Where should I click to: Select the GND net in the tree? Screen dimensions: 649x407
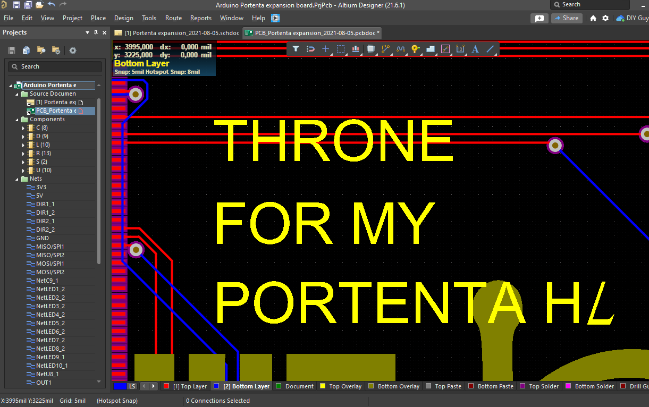(43, 239)
